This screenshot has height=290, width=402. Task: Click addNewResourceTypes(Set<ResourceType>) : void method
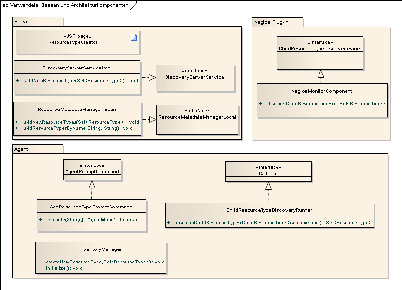81,122
